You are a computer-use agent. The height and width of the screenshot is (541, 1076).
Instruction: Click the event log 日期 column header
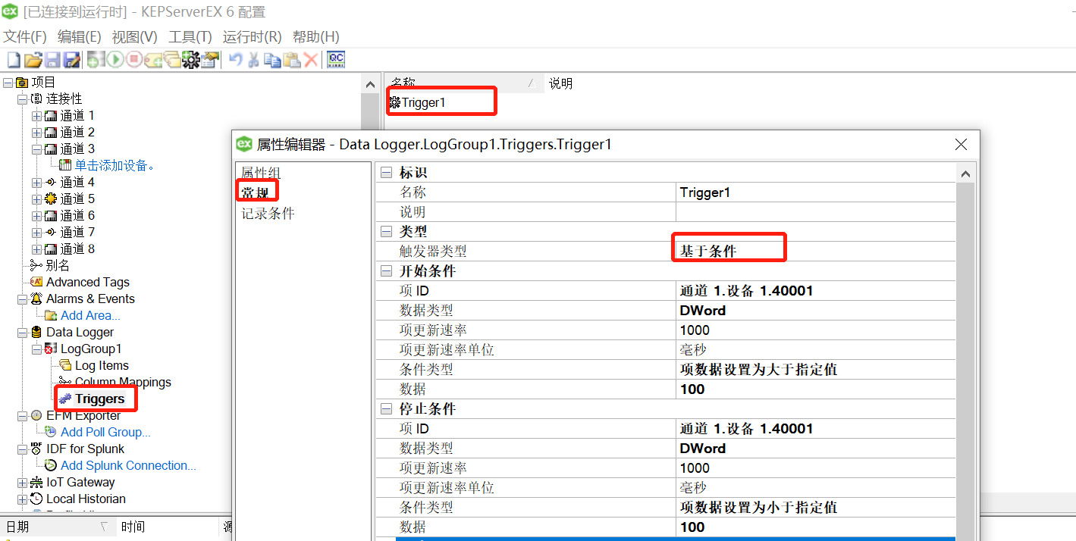click(57, 527)
